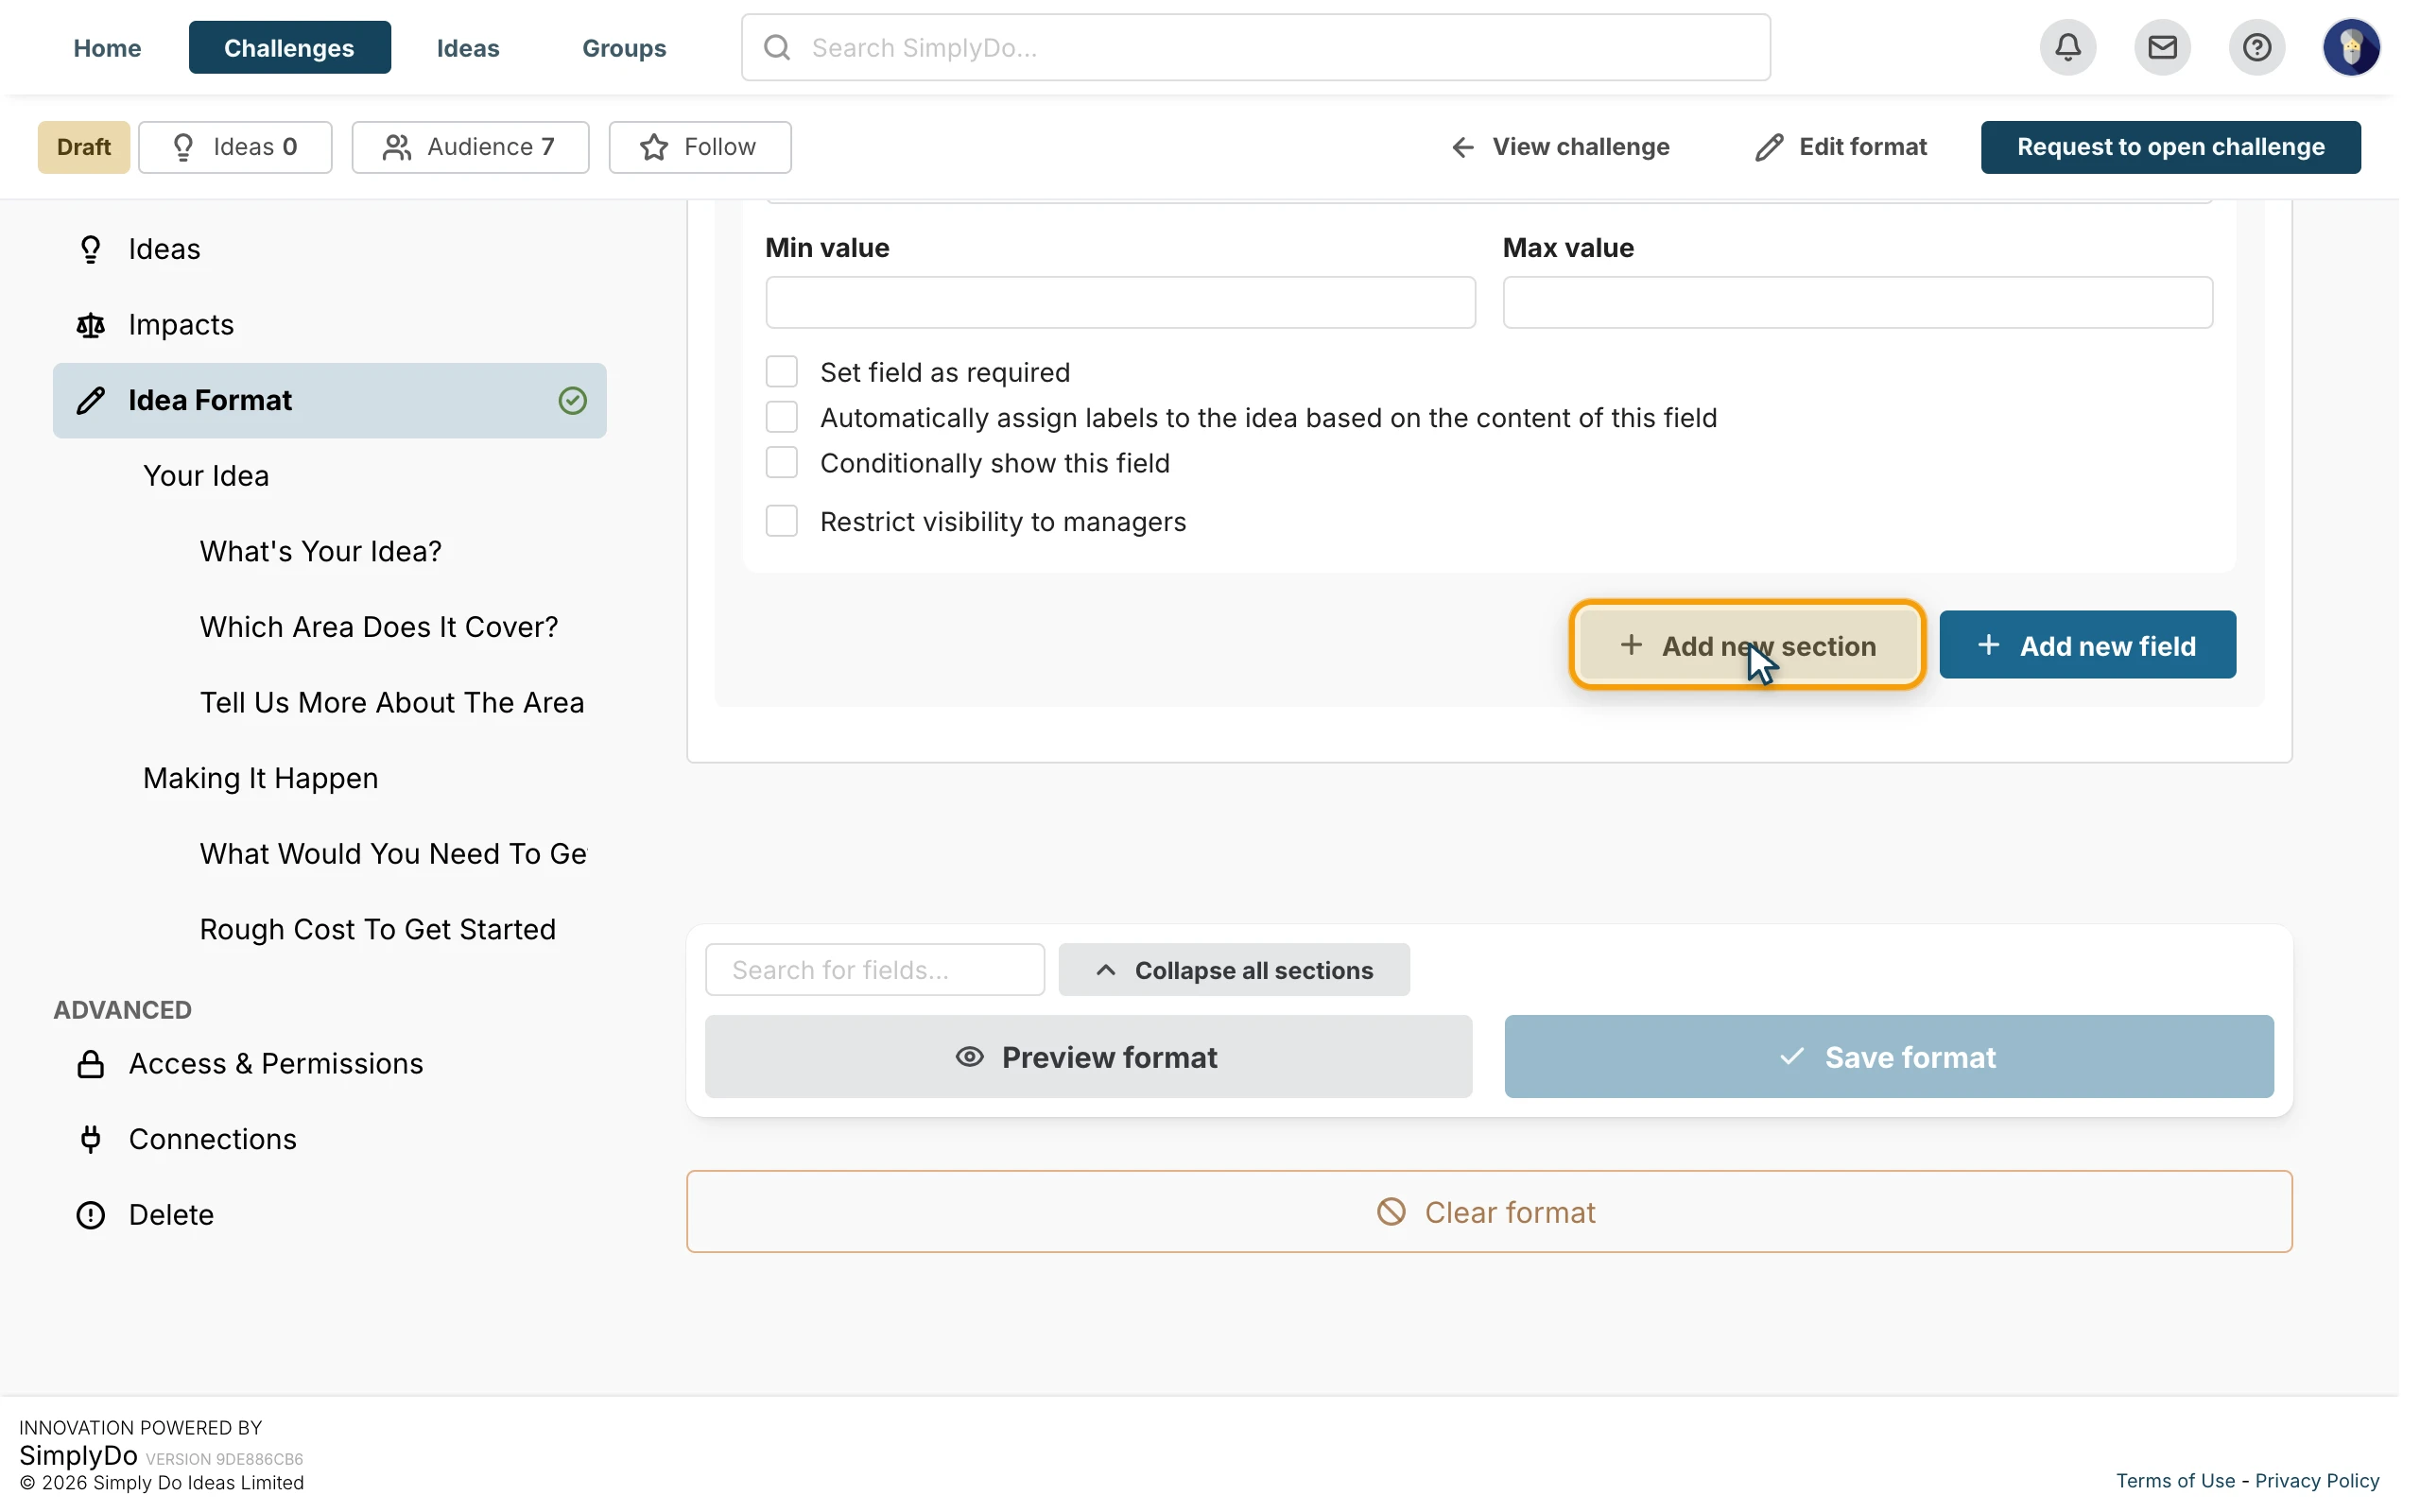Click the Access & Permissions lock icon
This screenshot has width=2420, height=1512.
(91, 1064)
